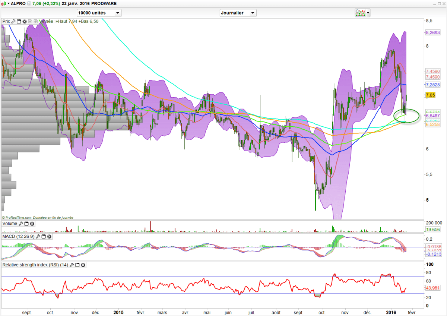The height and width of the screenshot is (316, 447).
Task: Close the RSI indicator panel
Action: (83, 265)
